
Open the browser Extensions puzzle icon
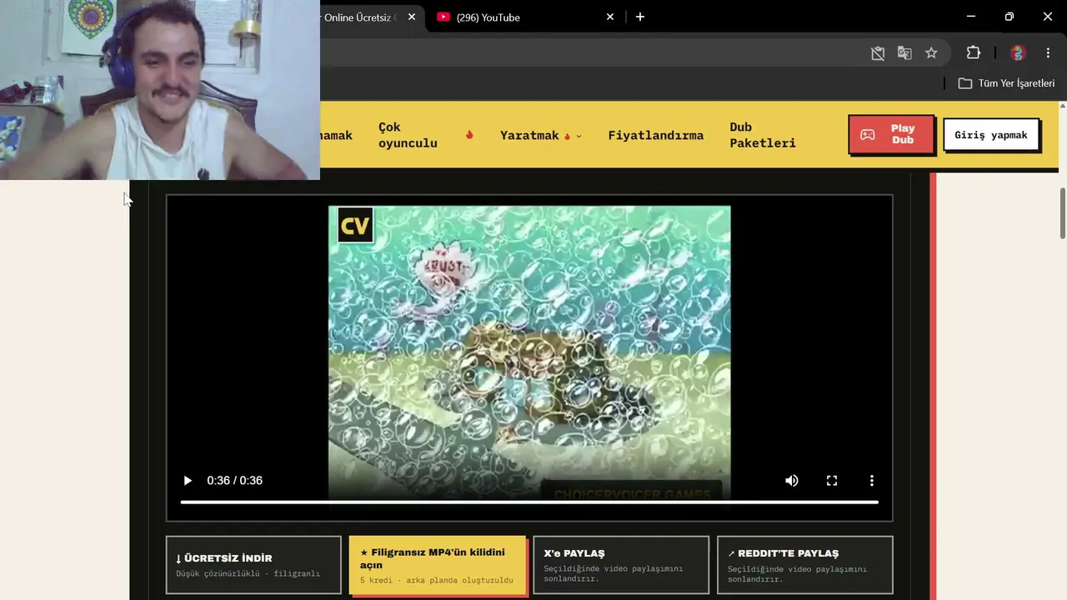click(x=974, y=53)
